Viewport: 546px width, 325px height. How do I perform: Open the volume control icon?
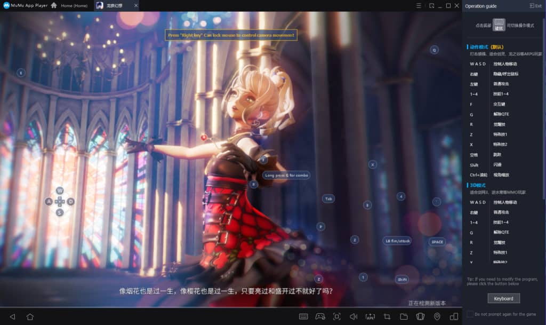[x=353, y=316]
